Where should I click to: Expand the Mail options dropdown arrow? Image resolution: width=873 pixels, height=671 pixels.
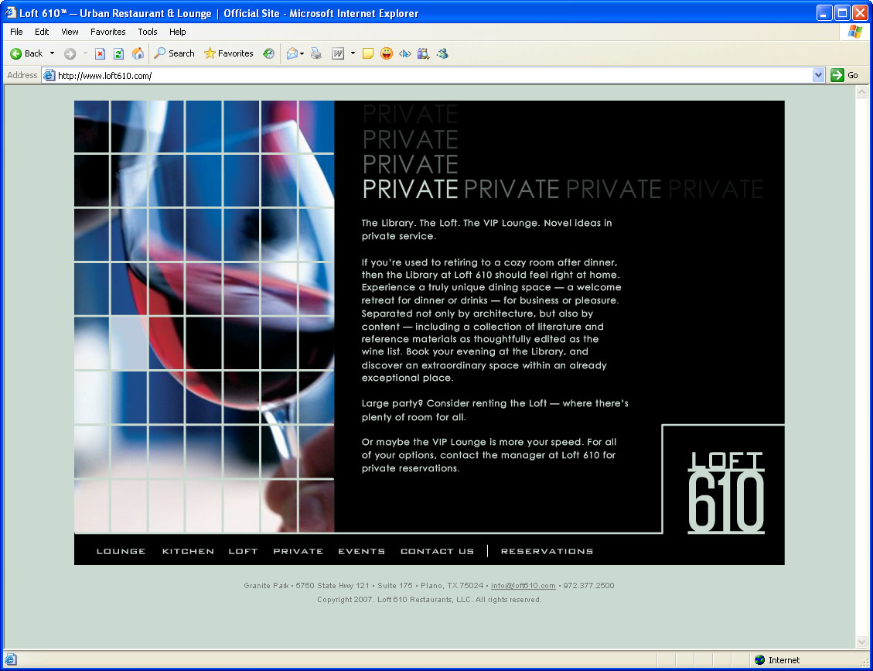pyautogui.click(x=302, y=53)
